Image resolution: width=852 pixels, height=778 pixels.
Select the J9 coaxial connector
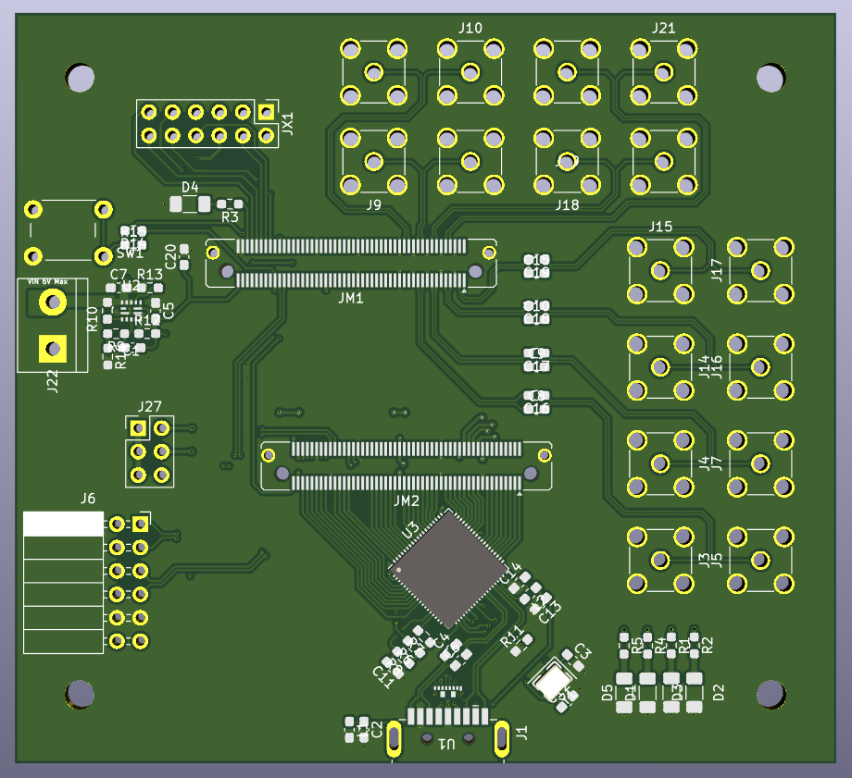pos(373,162)
